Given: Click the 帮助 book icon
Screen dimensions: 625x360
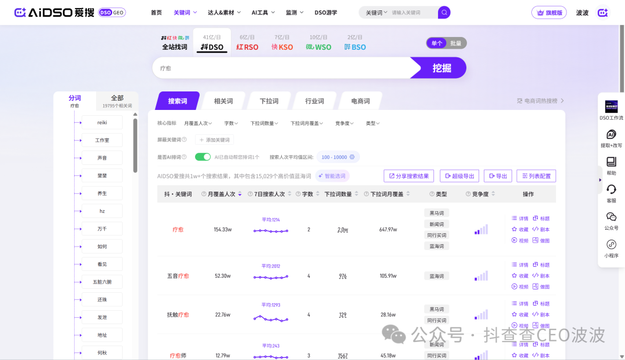Looking at the screenshot, I should click(x=611, y=162).
